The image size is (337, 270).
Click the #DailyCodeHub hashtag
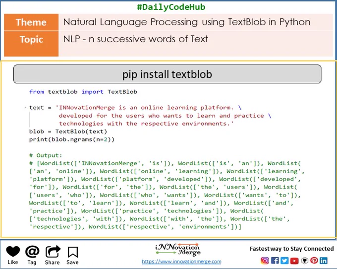pos(171,7)
